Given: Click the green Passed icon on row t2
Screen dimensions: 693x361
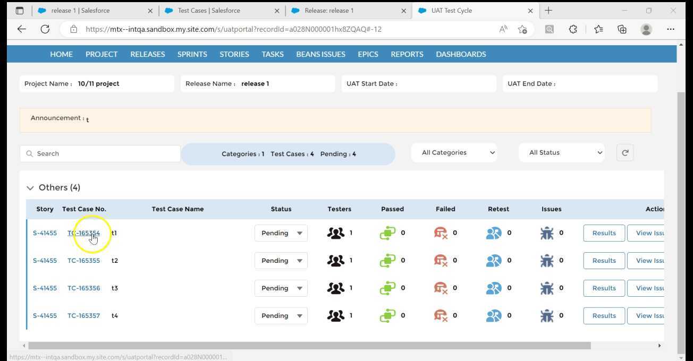Looking at the screenshot, I should [x=388, y=260].
